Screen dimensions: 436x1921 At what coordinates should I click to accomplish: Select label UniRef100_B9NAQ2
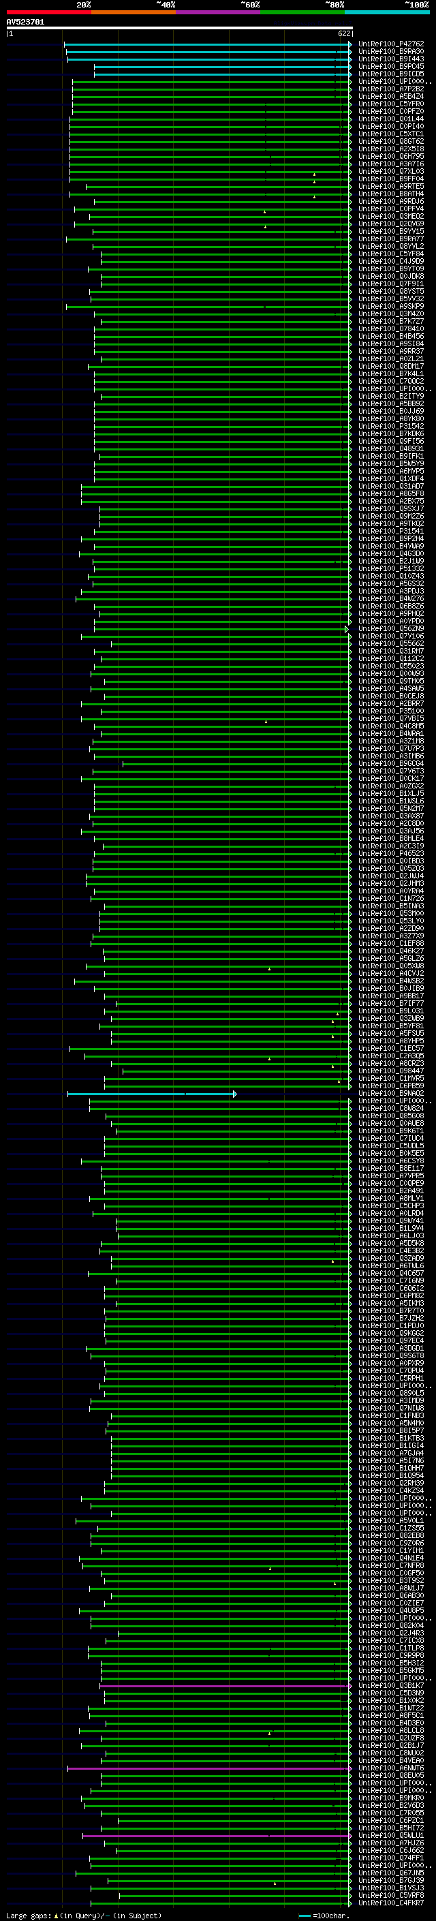[390, 1093]
